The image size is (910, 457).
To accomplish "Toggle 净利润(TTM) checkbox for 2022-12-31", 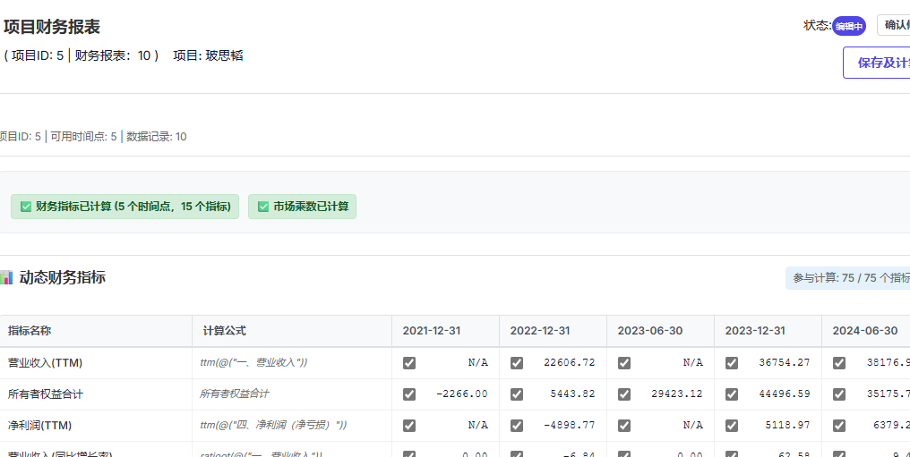I will [x=517, y=425].
